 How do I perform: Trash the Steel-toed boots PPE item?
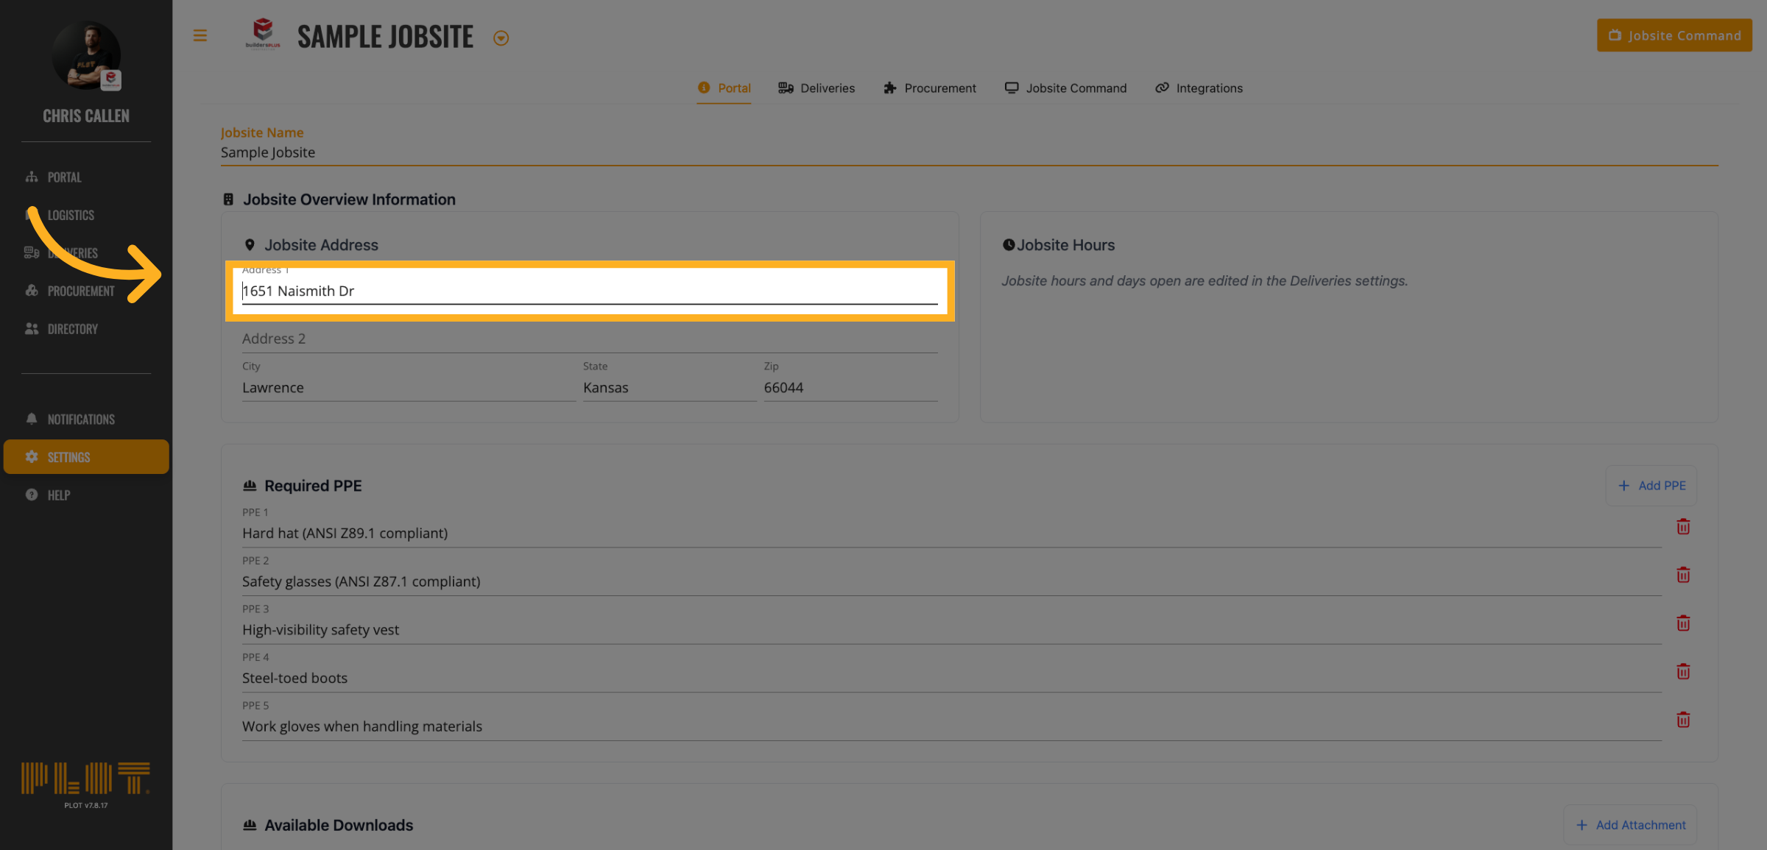(x=1682, y=672)
